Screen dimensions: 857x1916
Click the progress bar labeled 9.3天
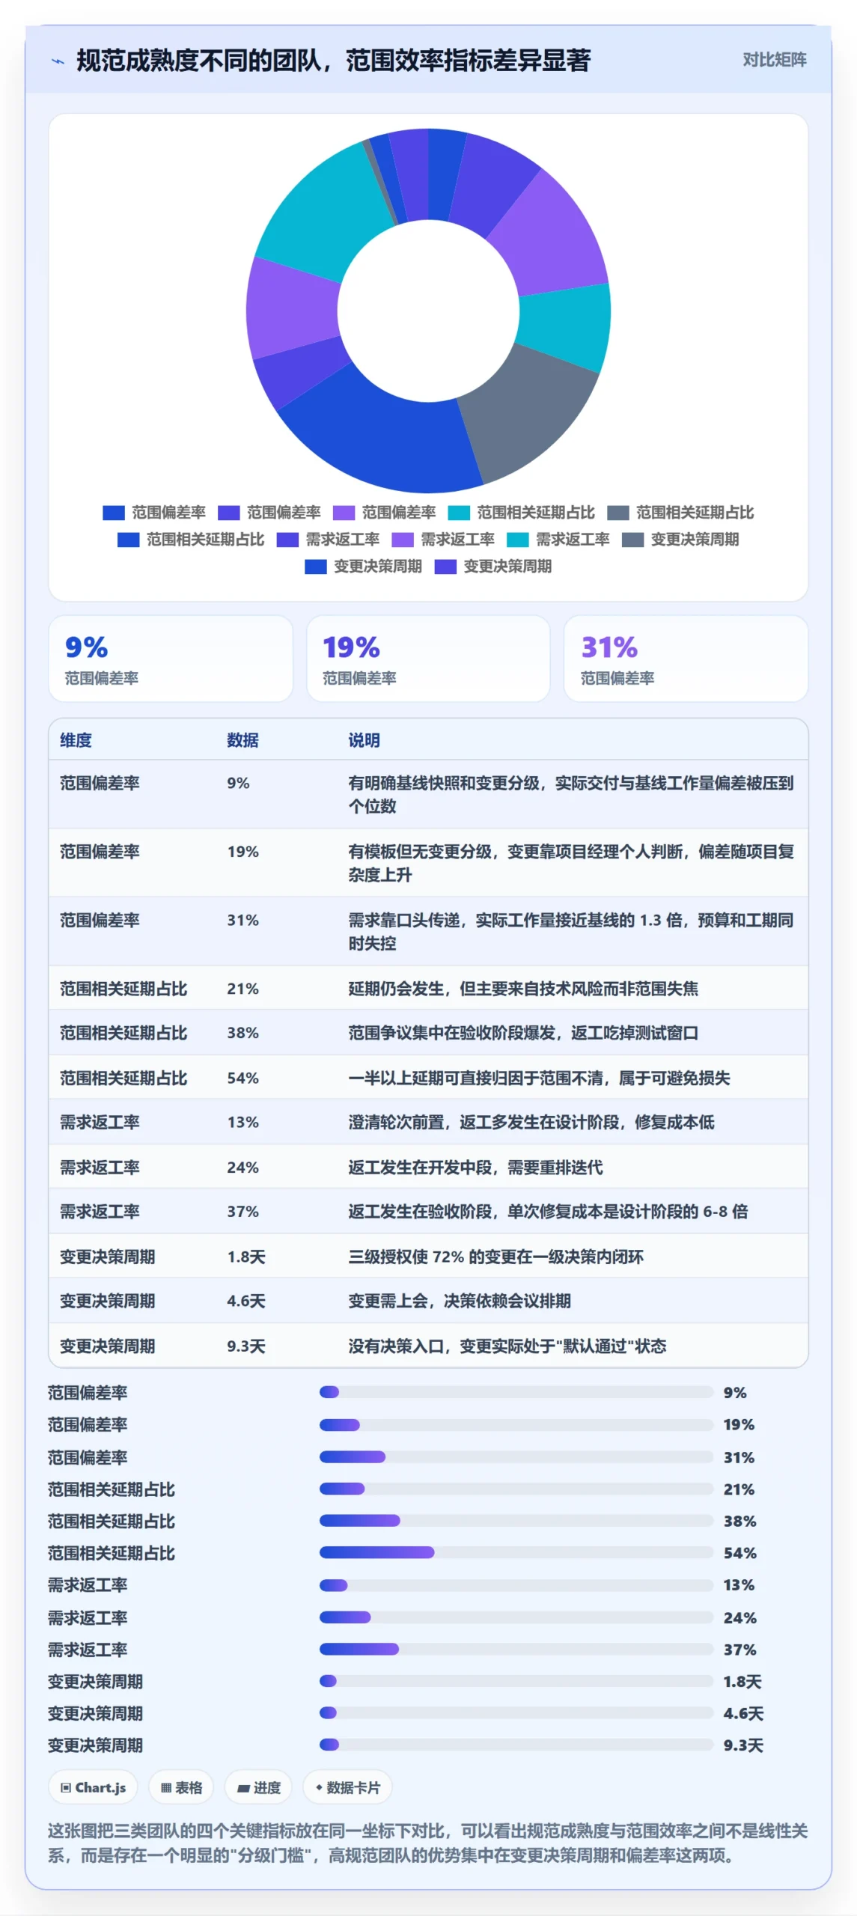[516, 1745]
